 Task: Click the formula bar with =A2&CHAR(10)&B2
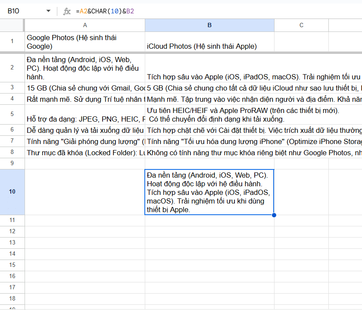pyautogui.click(x=217, y=11)
